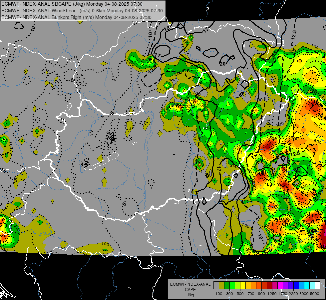Pick the orange legend swatch right of 700

254,285
